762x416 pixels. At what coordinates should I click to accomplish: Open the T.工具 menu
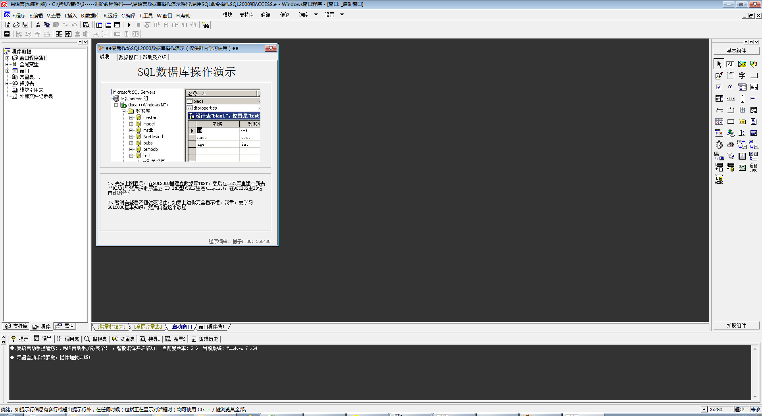coord(146,16)
